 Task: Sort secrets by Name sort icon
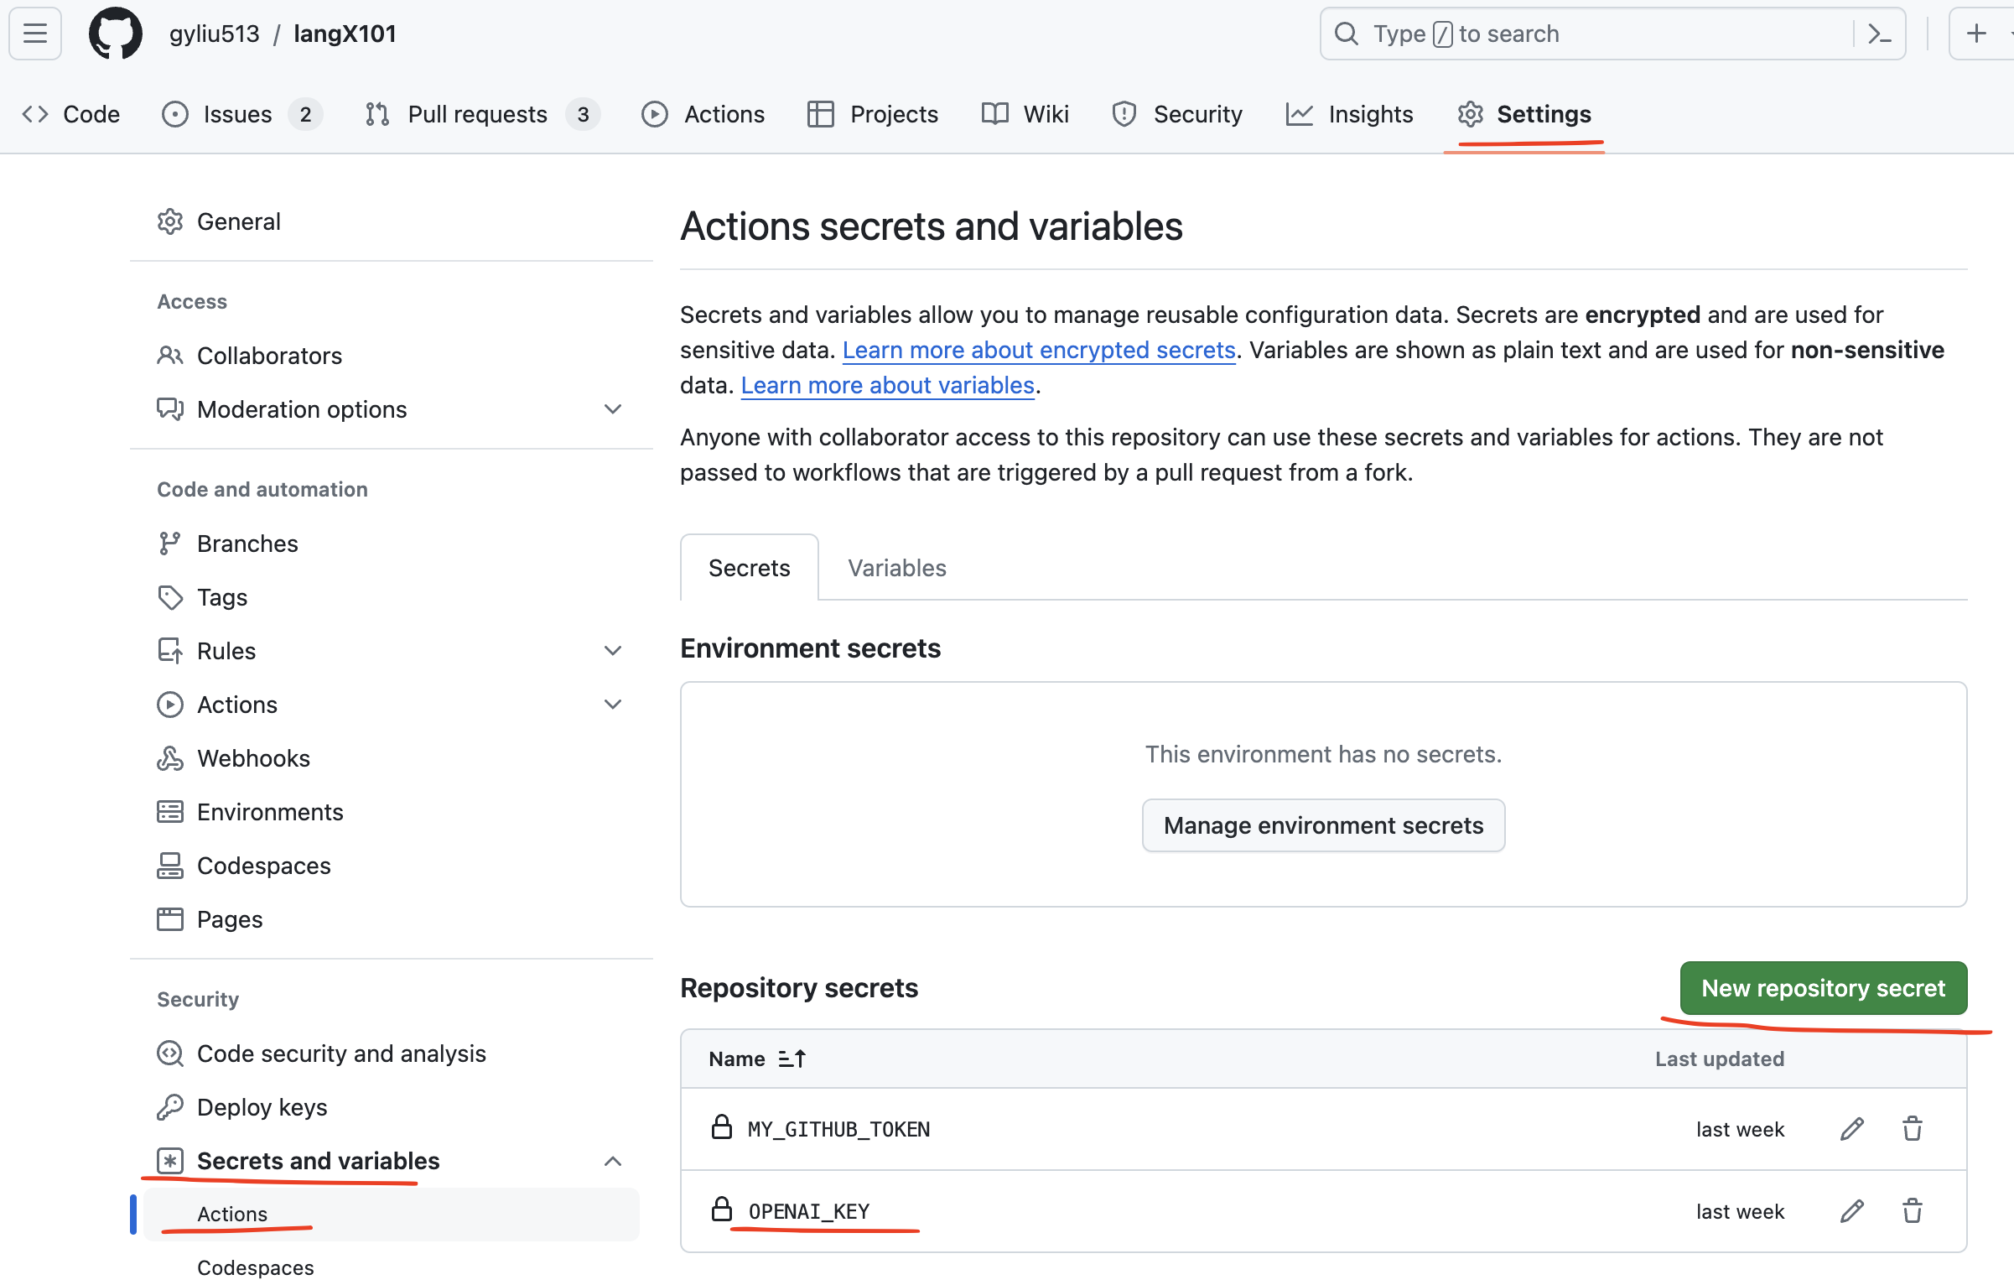(x=792, y=1059)
